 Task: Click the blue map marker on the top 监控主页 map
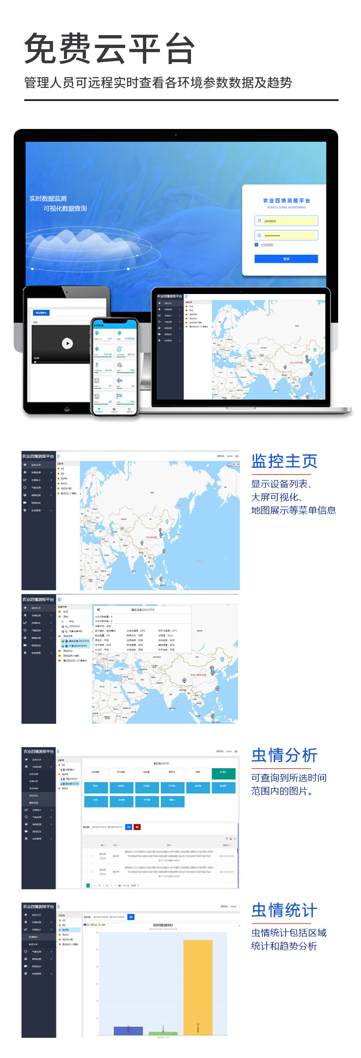click(167, 521)
